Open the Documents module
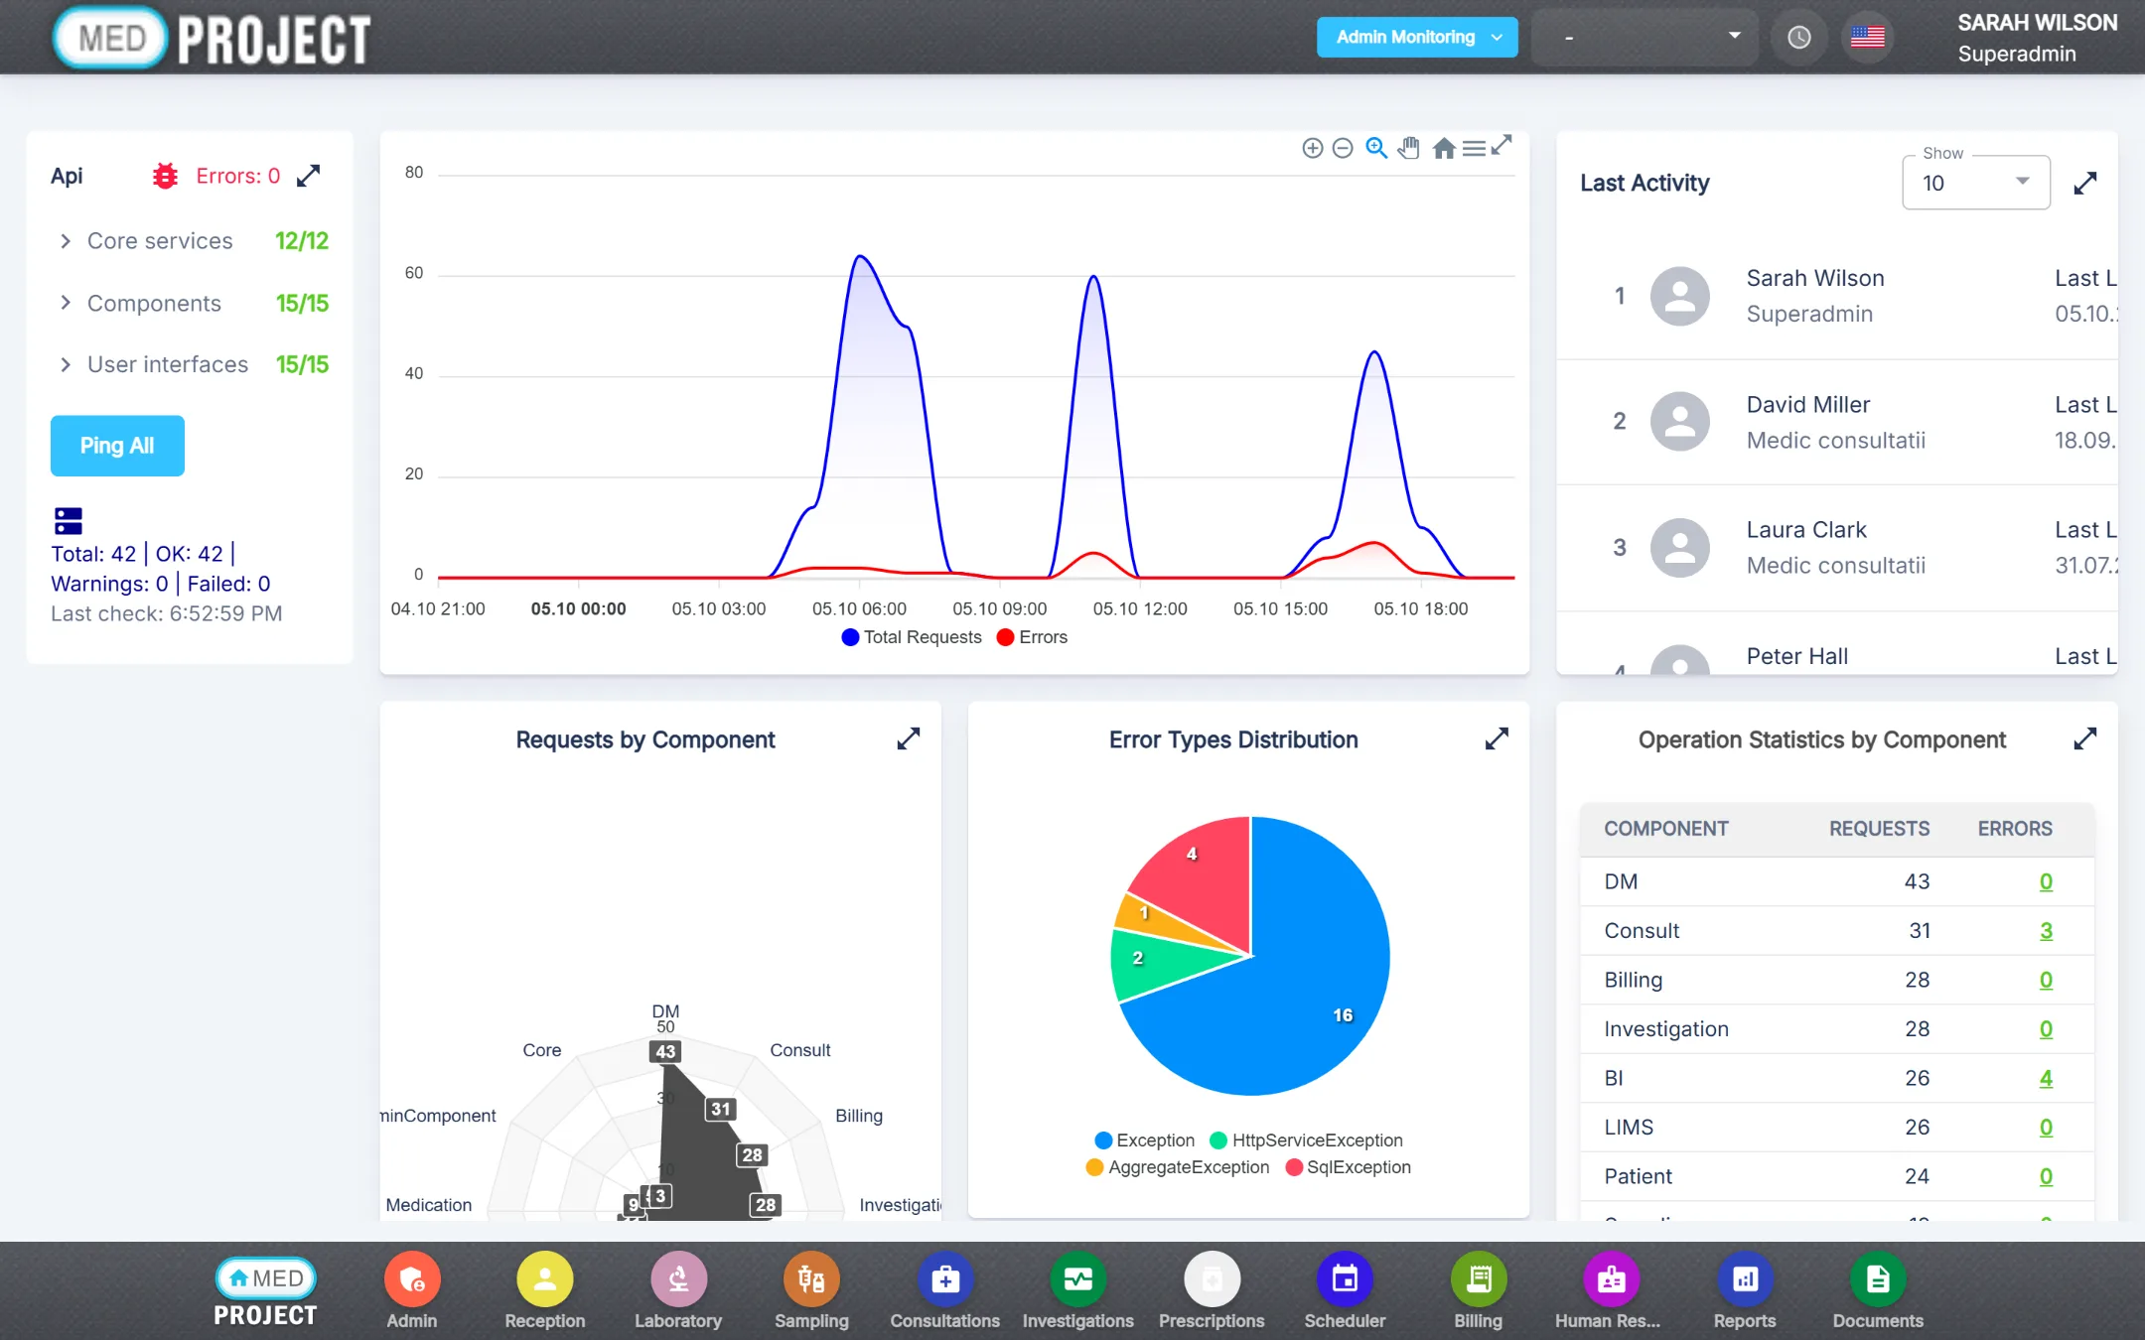 point(1878,1292)
